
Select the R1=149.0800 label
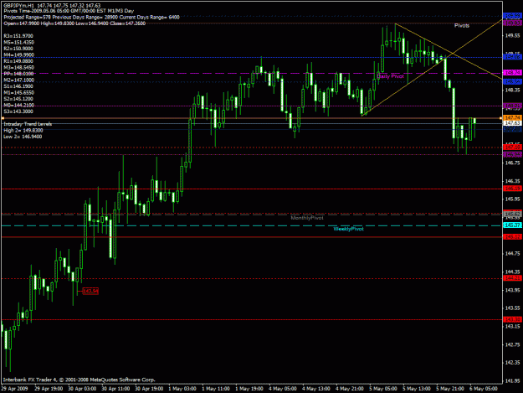tap(18, 61)
